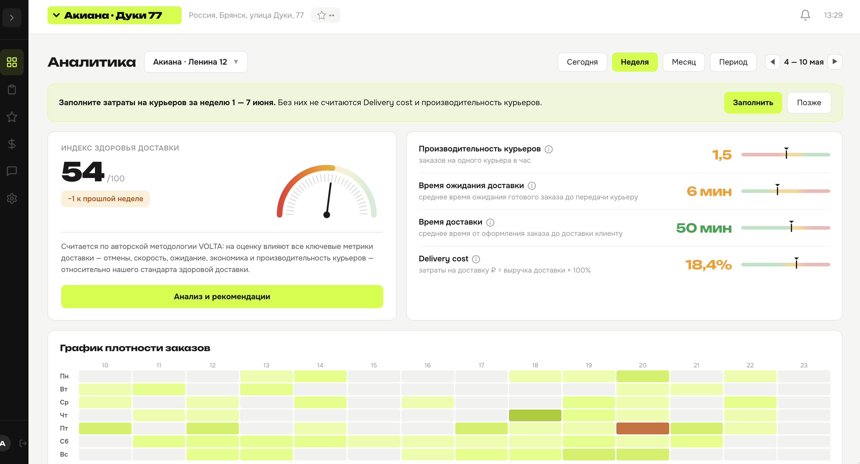860x464 pixels.
Task: Open the Акиана · Дуки 77 location dropdown
Action: click(x=114, y=15)
